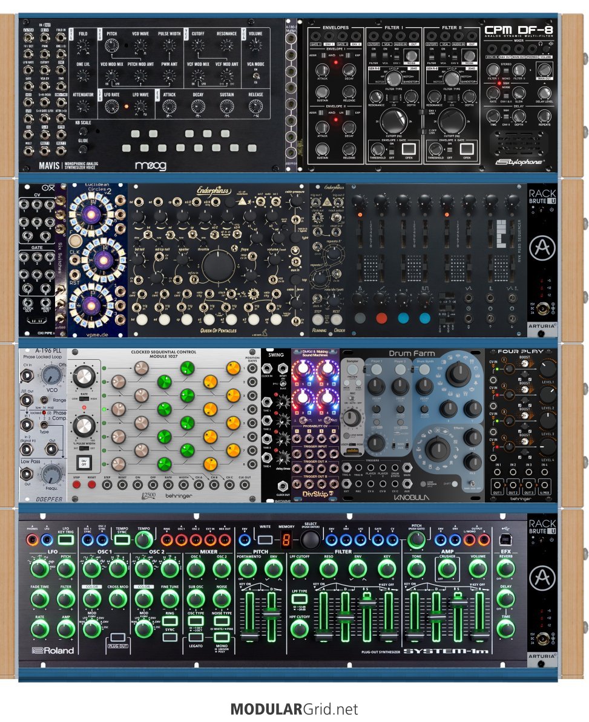Image resolution: width=589 pixels, height=722 pixels.
Task: Click the upper Rack Brute Arturia logo
Action: tap(542, 248)
